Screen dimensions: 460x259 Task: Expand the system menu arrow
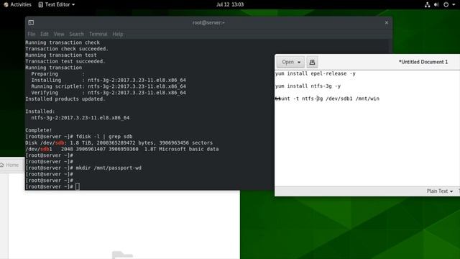(x=454, y=5)
